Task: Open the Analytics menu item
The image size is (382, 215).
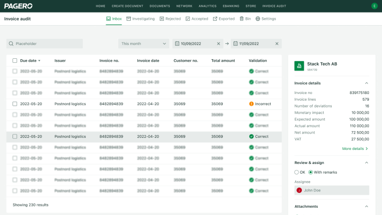Action: point(207,6)
